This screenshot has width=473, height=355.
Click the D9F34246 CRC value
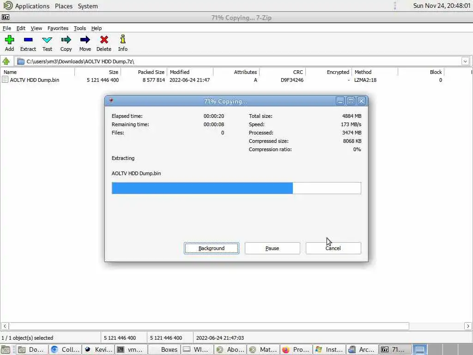292,80
